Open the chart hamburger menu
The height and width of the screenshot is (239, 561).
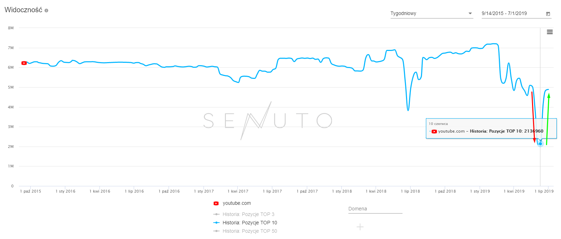[549, 32]
